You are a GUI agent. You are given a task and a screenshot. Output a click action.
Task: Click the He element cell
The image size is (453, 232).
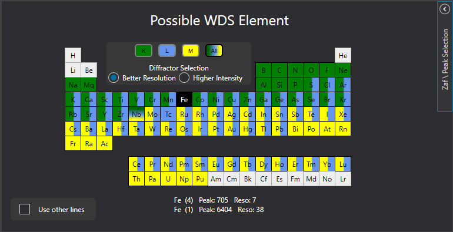click(x=343, y=55)
